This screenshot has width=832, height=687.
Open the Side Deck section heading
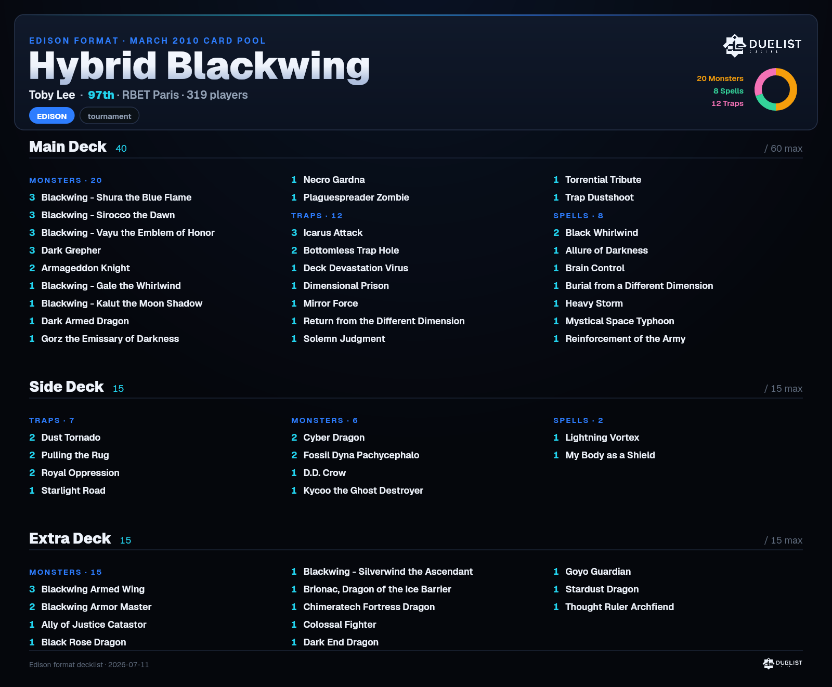click(67, 387)
